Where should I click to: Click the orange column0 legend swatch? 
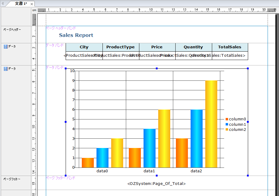[227, 119]
